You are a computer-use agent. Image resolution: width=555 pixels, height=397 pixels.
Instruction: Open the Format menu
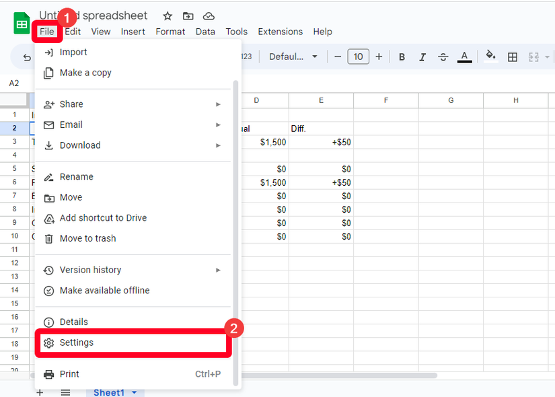(x=170, y=32)
